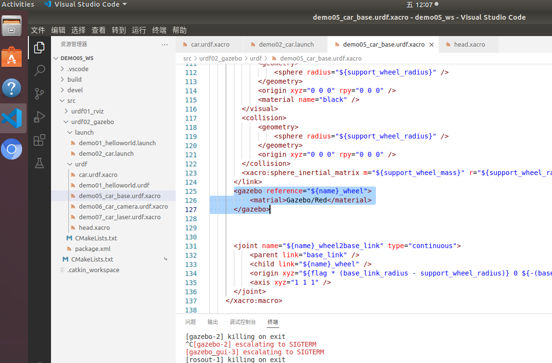The width and height of the screenshot is (552, 363).
Task: Open the Explorer view in activity bar
Action: pyautogui.click(x=39, y=48)
